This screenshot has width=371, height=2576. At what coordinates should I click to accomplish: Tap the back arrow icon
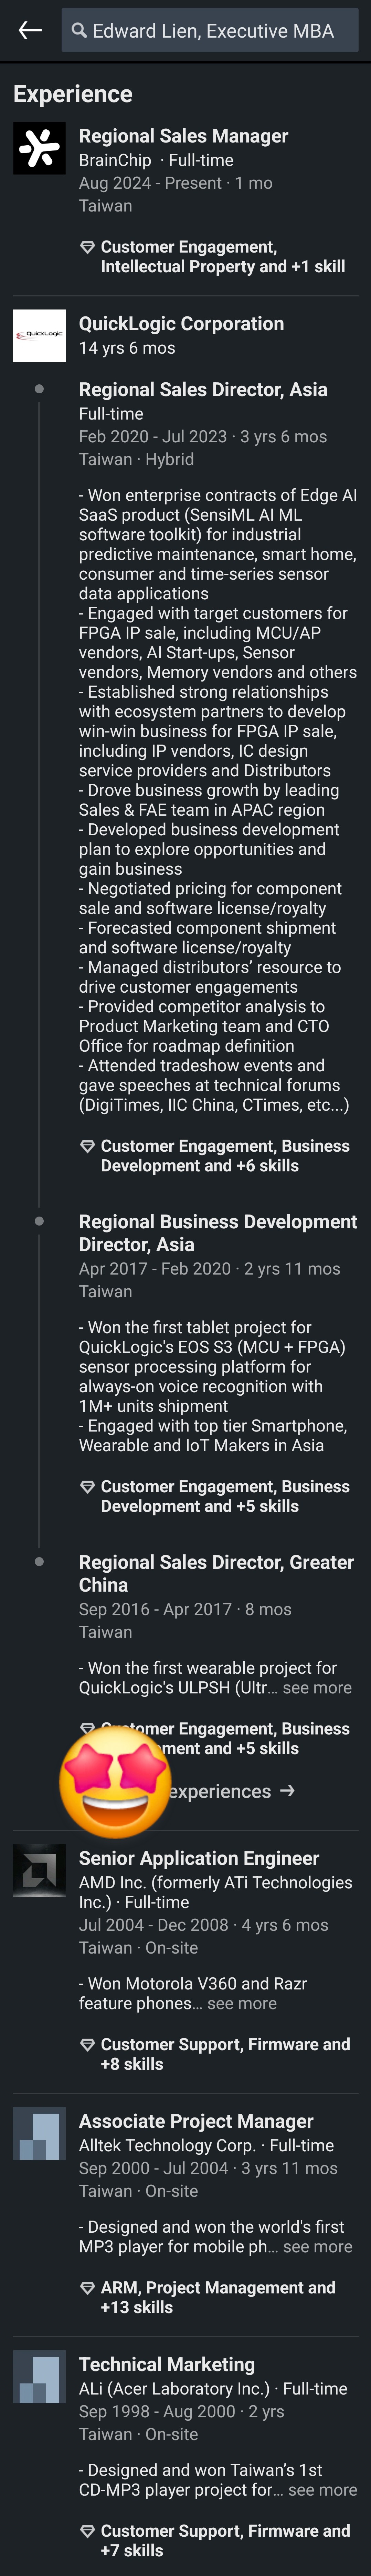tap(30, 30)
